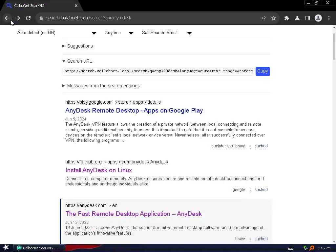Click the https://anydesk.com URL breadcrumb

point(91,205)
